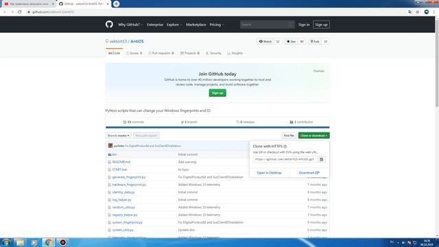
Task: Click red recording app taskbar icon
Action: [62, 242]
